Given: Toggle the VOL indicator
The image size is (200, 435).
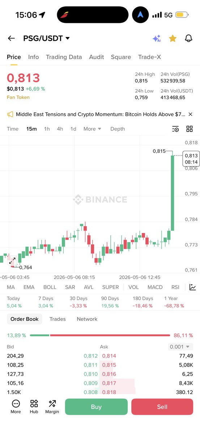Looking at the screenshot, I should point(133,287).
